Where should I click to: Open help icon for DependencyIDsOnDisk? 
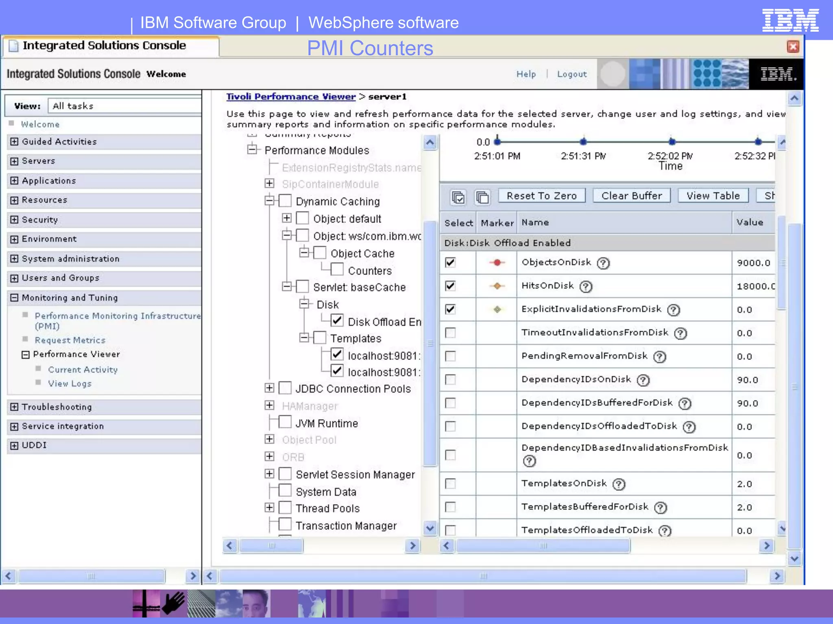click(643, 380)
